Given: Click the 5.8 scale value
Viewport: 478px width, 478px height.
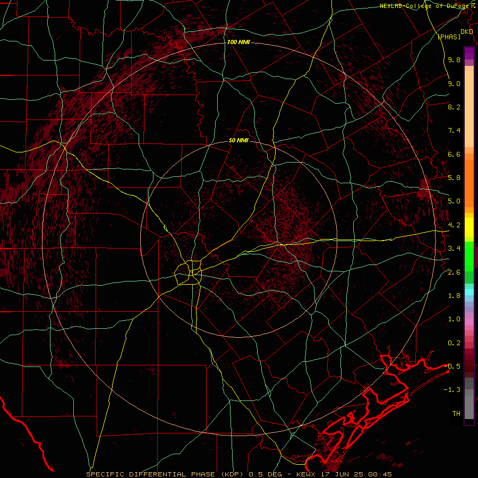Looking at the screenshot, I should [454, 178].
